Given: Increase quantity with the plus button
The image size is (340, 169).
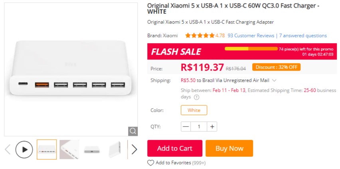Looking at the screenshot, I should pos(212,127).
